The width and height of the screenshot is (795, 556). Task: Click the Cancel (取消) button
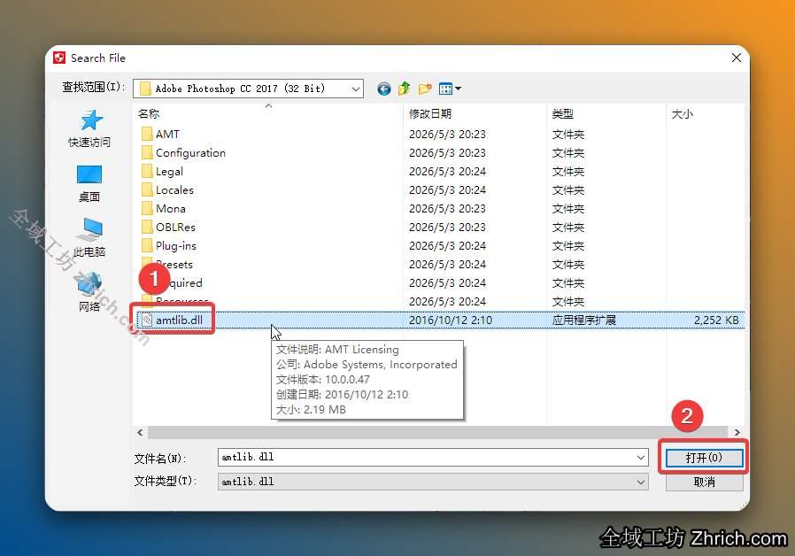click(x=704, y=482)
